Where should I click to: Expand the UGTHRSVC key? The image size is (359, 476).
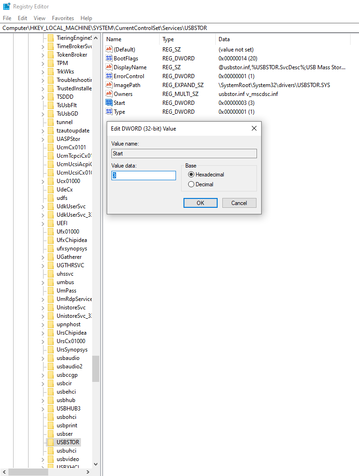click(43, 266)
